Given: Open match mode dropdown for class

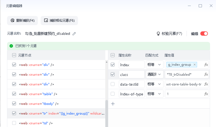Looking at the screenshot, I should pyautogui.click(x=154, y=74).
